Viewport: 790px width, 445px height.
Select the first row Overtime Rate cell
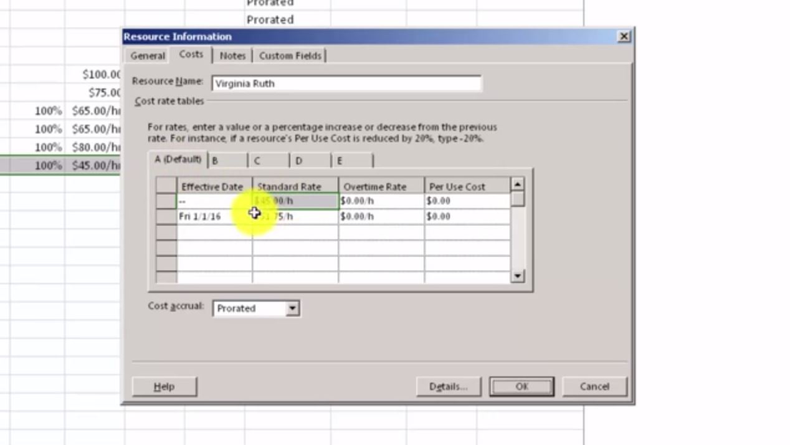pos(381,201)
